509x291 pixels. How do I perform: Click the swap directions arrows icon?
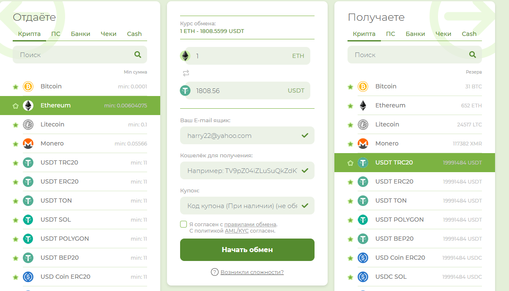coord(185,73)
